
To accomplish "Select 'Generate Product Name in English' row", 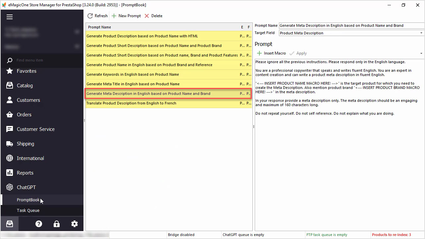I will pos(169,65).
